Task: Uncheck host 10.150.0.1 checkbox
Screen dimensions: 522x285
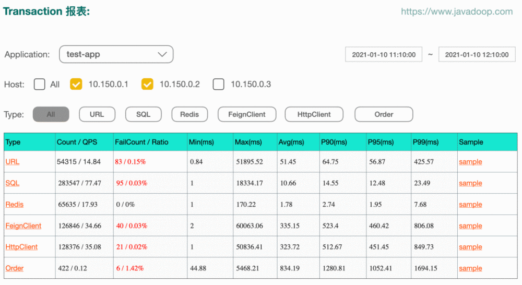Action: [76, 84]
